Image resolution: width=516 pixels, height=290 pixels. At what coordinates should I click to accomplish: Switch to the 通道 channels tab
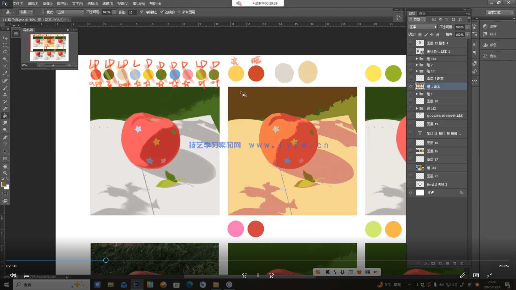point(422,13)
